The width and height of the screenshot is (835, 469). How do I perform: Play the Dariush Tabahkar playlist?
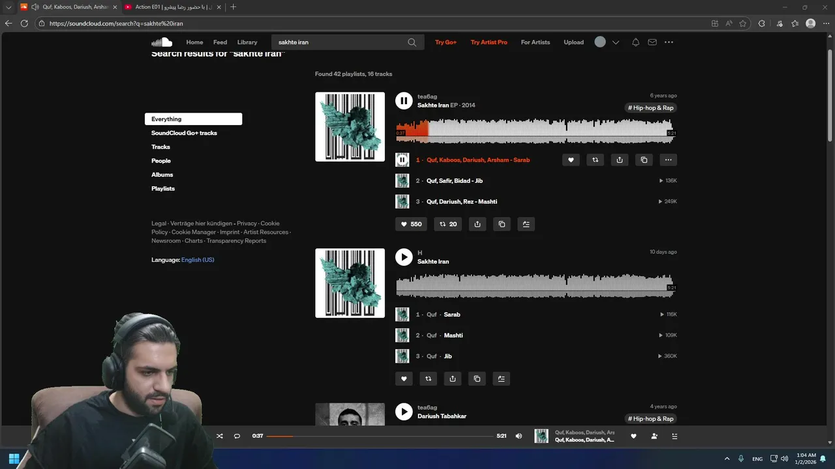404,411
